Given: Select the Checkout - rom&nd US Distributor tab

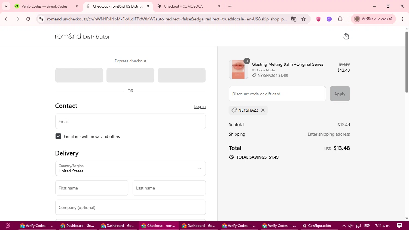Looking at the screenshot, I should [x=118, y=6].
